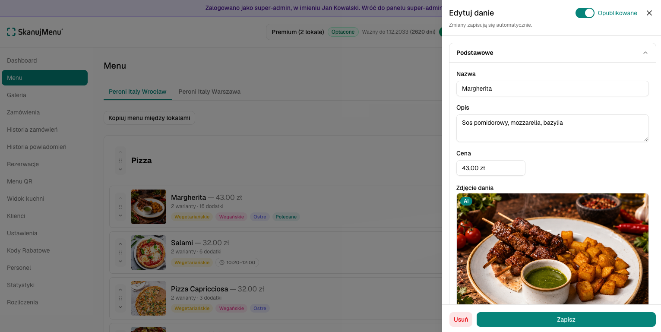Click drag handle of Pizza category

click(x=120, y=161)
